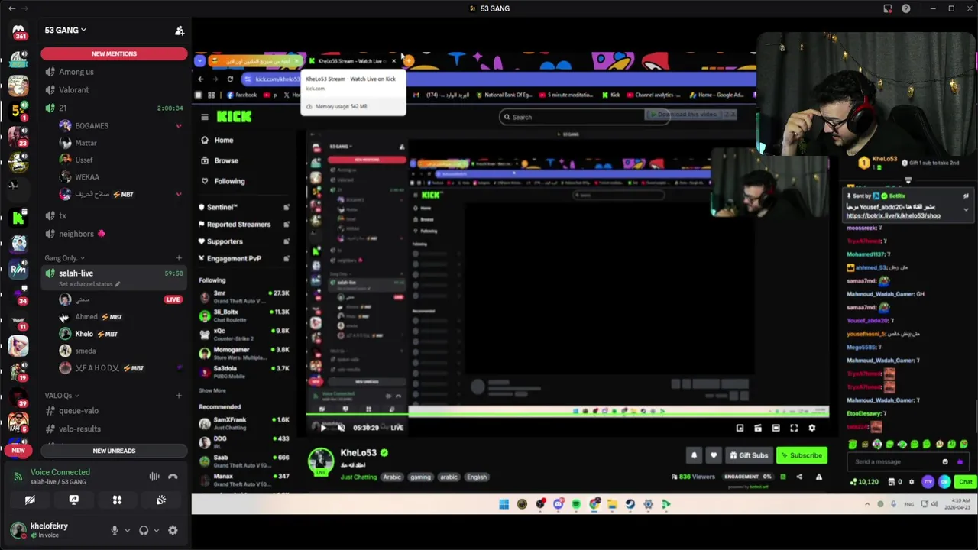Open followed channel xQc
The width and height of the screenshot is (978, 550).
point(244,334)
